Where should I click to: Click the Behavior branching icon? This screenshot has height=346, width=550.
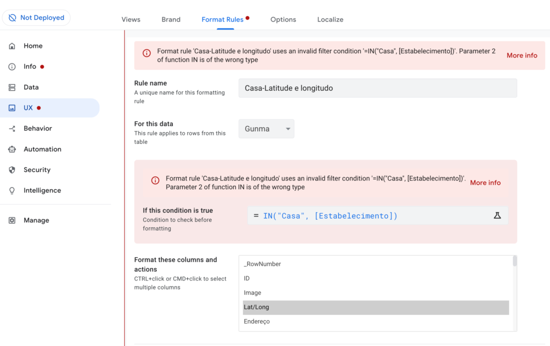pos(12,129)
